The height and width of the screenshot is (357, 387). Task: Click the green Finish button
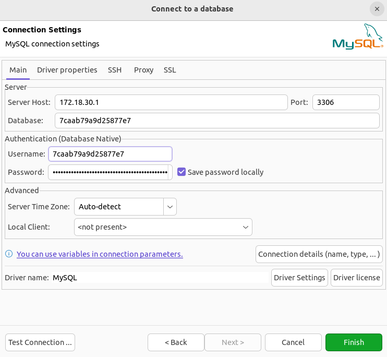(354, 342)
